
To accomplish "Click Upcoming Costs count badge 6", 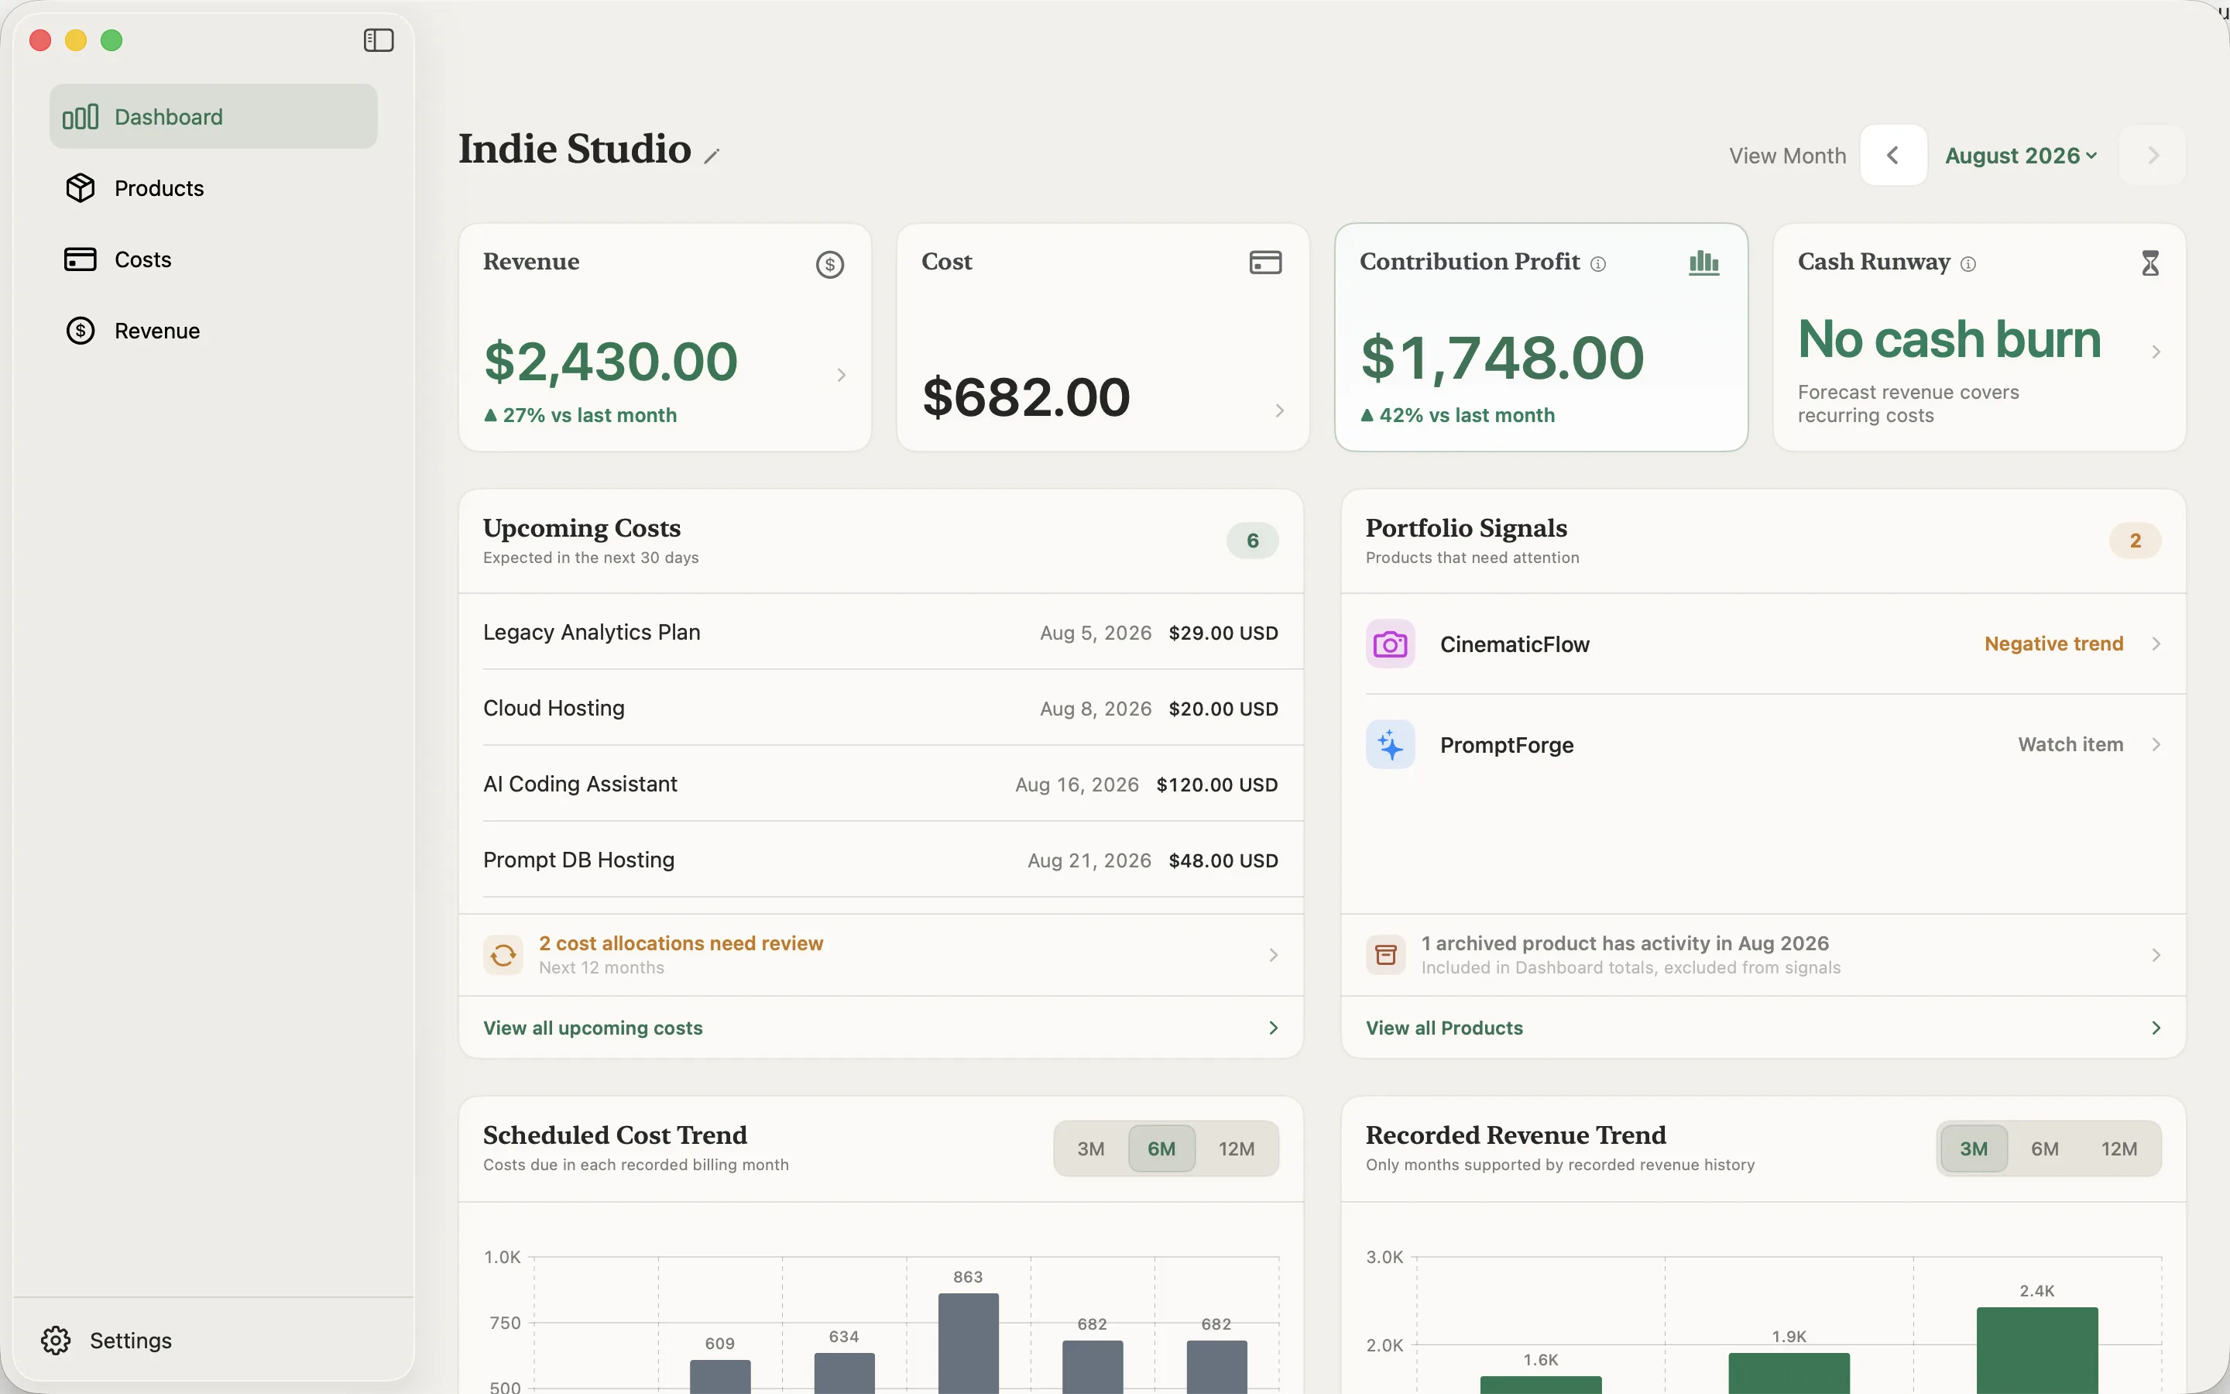I will tap(1252, 541).
